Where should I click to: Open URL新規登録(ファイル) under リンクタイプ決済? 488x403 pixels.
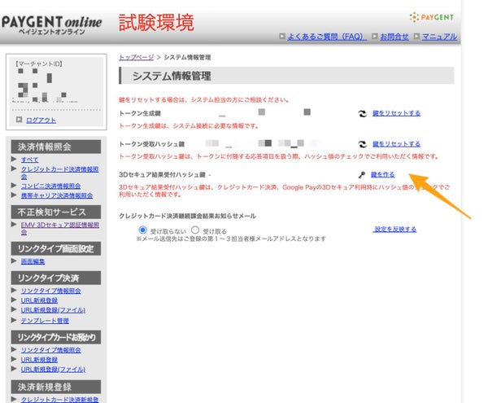pyautogui.click(x=53, y=310)
